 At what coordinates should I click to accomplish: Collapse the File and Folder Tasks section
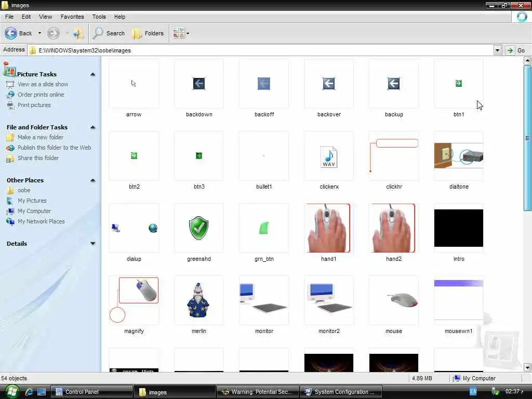92,127
